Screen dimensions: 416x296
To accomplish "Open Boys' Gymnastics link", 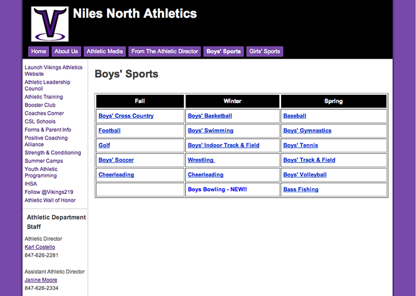I will pos(307,131).
